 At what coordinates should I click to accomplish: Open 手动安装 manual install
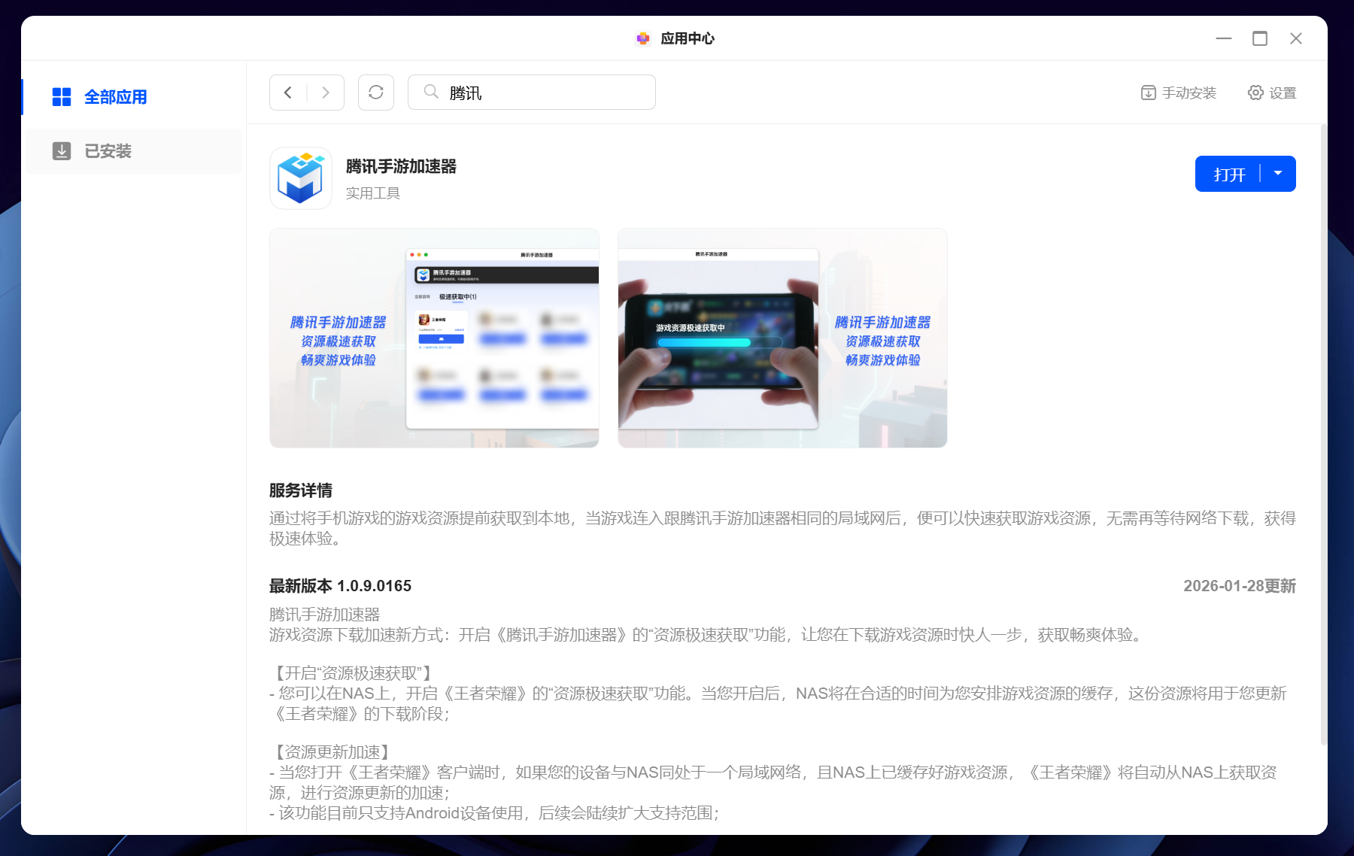[1177, 93]
